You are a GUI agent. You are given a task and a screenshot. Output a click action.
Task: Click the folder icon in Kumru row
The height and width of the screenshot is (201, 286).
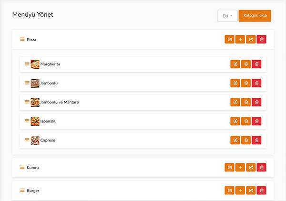click(x=229, y=168)
